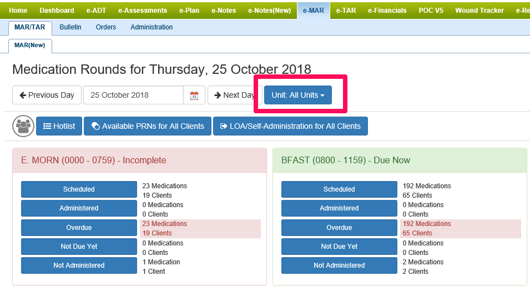530x296 pixels.
Task: Open LOA/Self-Administration for All Clients
Action: [x=290, y=126]
